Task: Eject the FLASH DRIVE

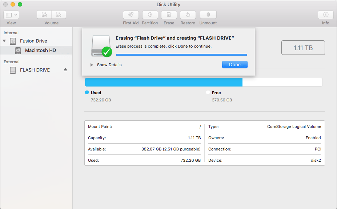Action: [65, 70]
